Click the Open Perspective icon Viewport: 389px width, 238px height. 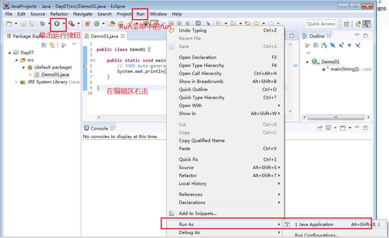[x=346, y=24]
